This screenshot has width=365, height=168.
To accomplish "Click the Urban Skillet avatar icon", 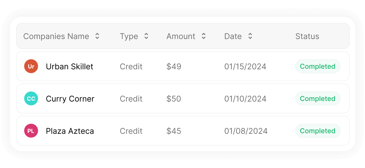I will [x=31, y=66].
